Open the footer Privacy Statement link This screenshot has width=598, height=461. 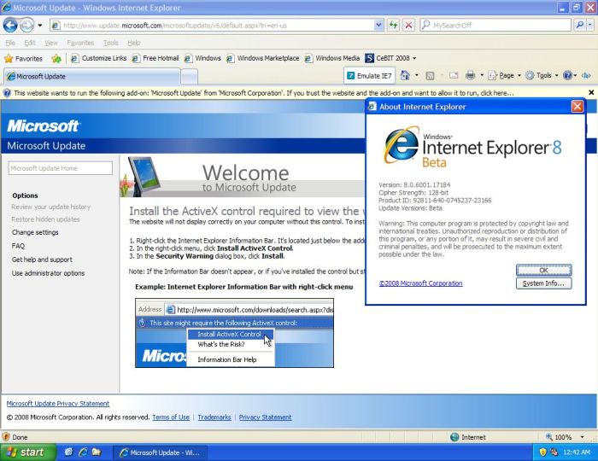tap(266, 417)
